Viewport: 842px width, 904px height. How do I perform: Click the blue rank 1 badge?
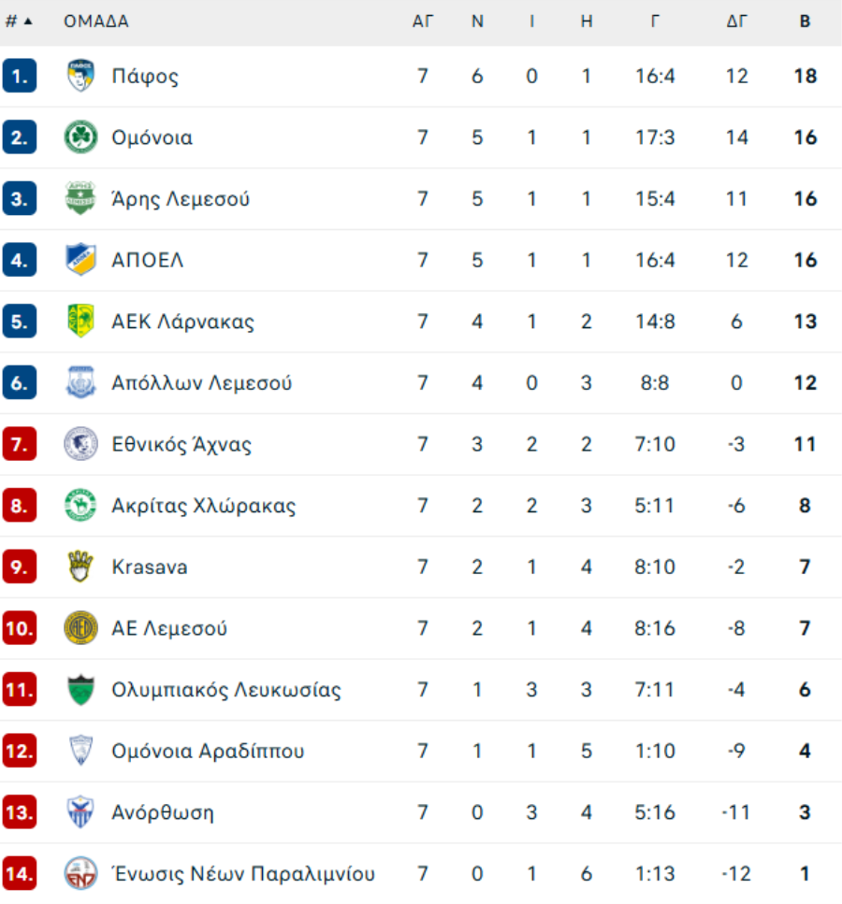[20, 76]
